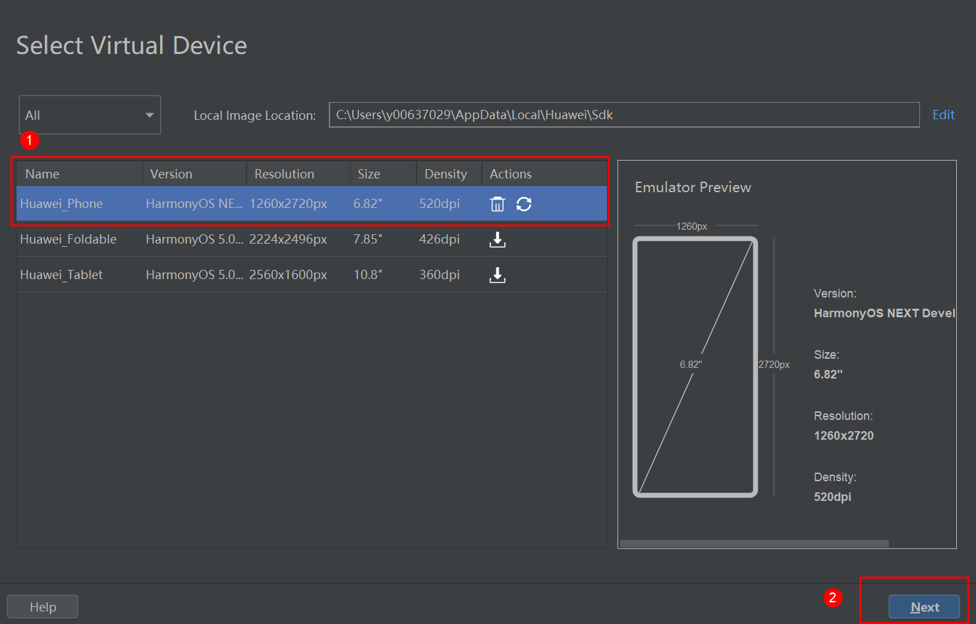Click the 520dpi cell in Huawei_Phone row
976x624 pixels.
point(440,203)
